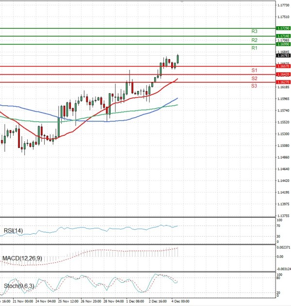
Task: Click the R1 resistance level label
Action: pyautogui.click(x=254, y=48)
